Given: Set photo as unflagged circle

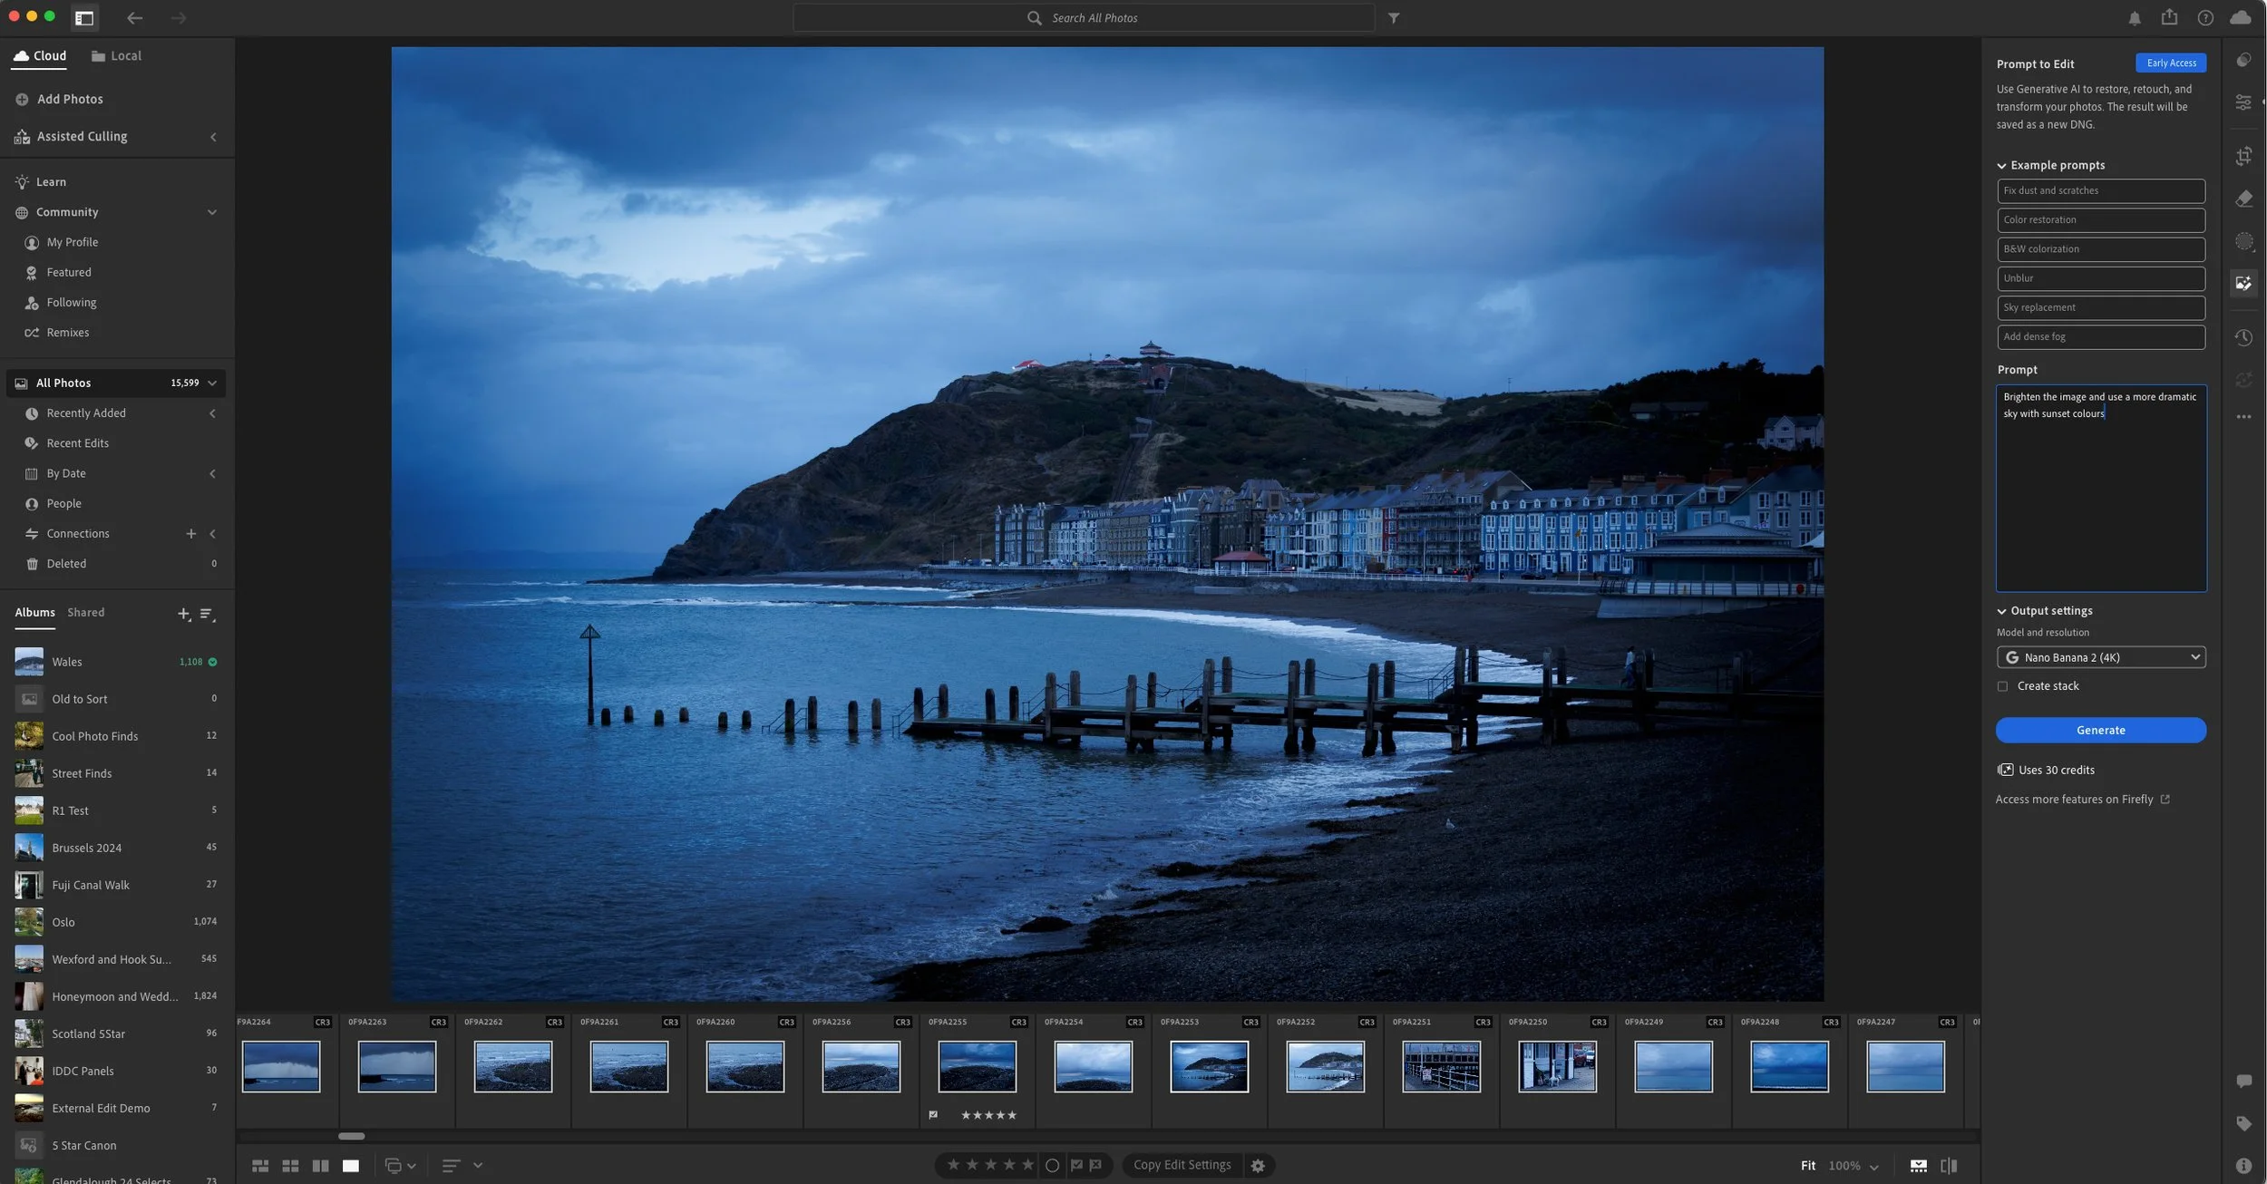Looking at the screenshot, I should (1052, 1166).
